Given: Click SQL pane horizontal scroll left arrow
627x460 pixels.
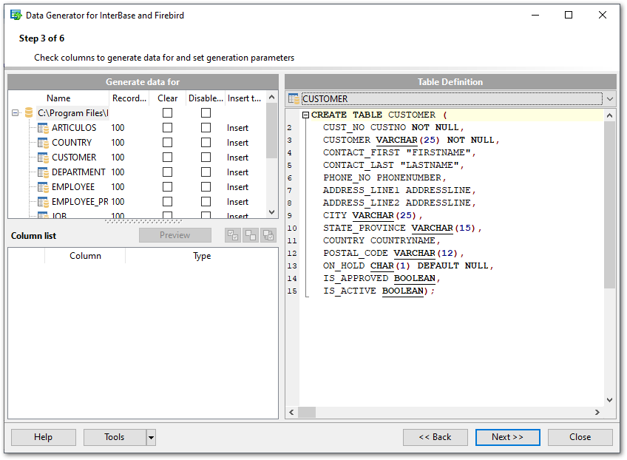Looking at the screenshot, I should (x=291, y=413).
